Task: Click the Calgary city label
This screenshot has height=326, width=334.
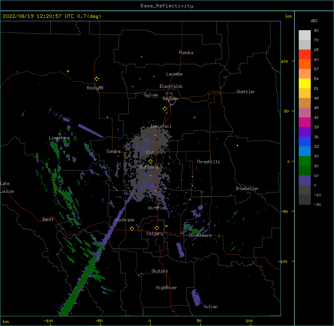Action: (155, 233)
